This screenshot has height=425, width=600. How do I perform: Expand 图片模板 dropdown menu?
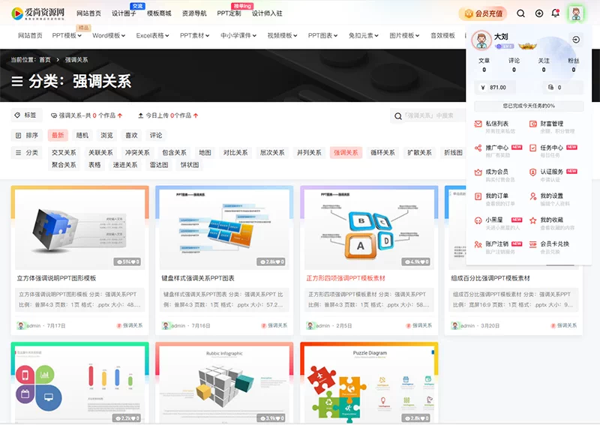(404, 35)
